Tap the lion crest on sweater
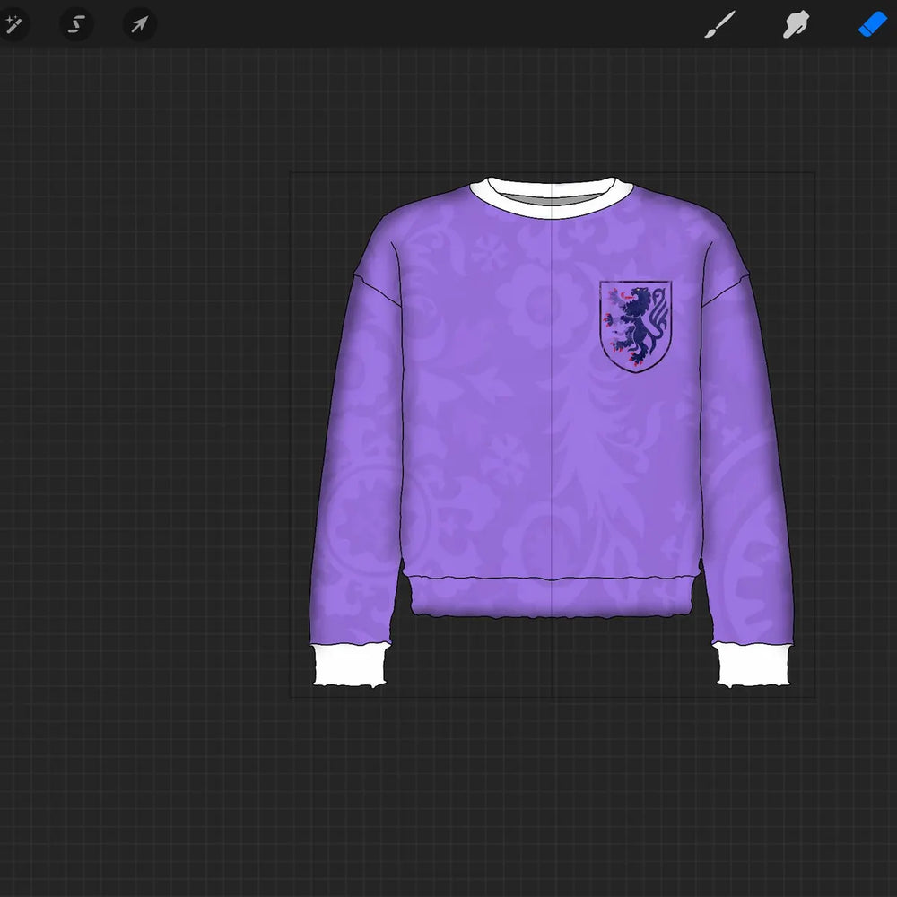This screenshot has width=897, height=897. 636,327
